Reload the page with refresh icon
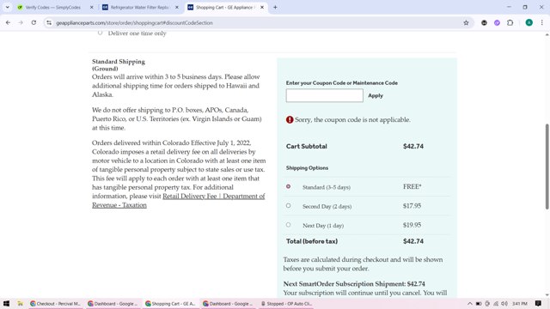 (x=34, y=23)
